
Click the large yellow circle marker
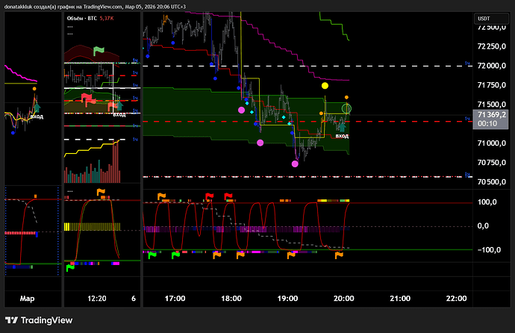(x=325, y=86)
